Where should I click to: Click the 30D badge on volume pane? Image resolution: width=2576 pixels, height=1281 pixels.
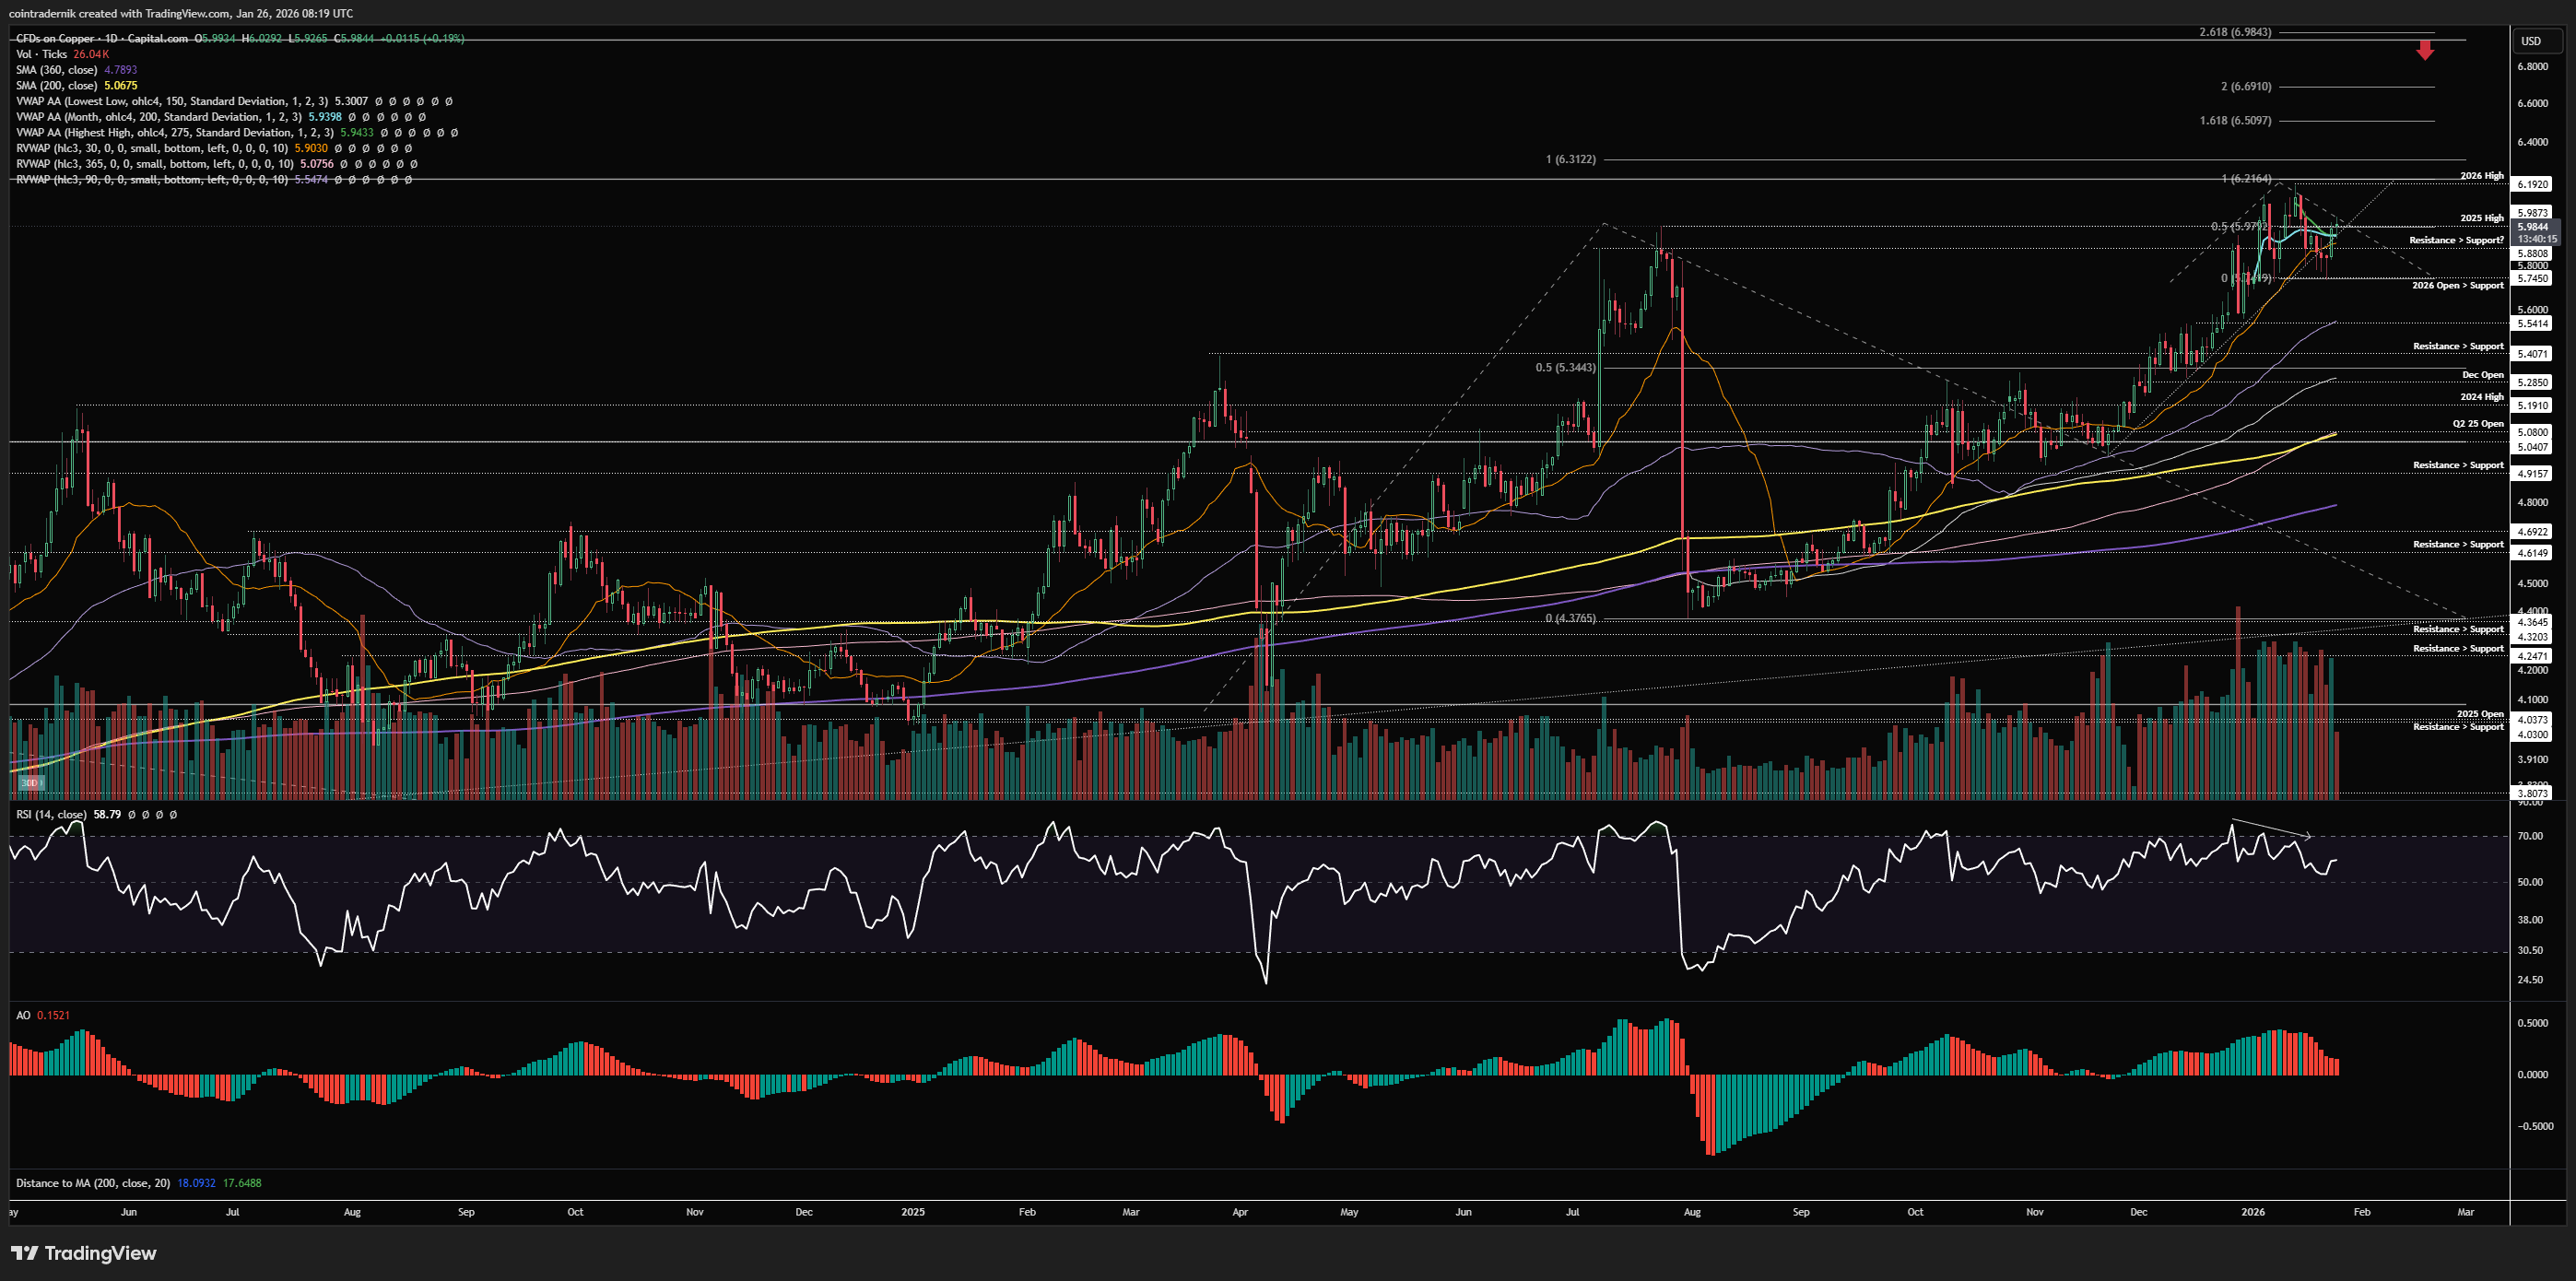pos(31,783)
